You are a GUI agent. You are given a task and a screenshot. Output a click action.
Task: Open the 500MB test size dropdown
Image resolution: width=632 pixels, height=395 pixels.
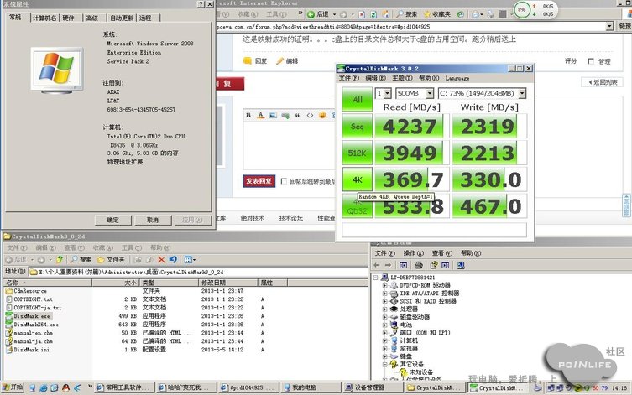pyautogui.click(x=430, y=93)
